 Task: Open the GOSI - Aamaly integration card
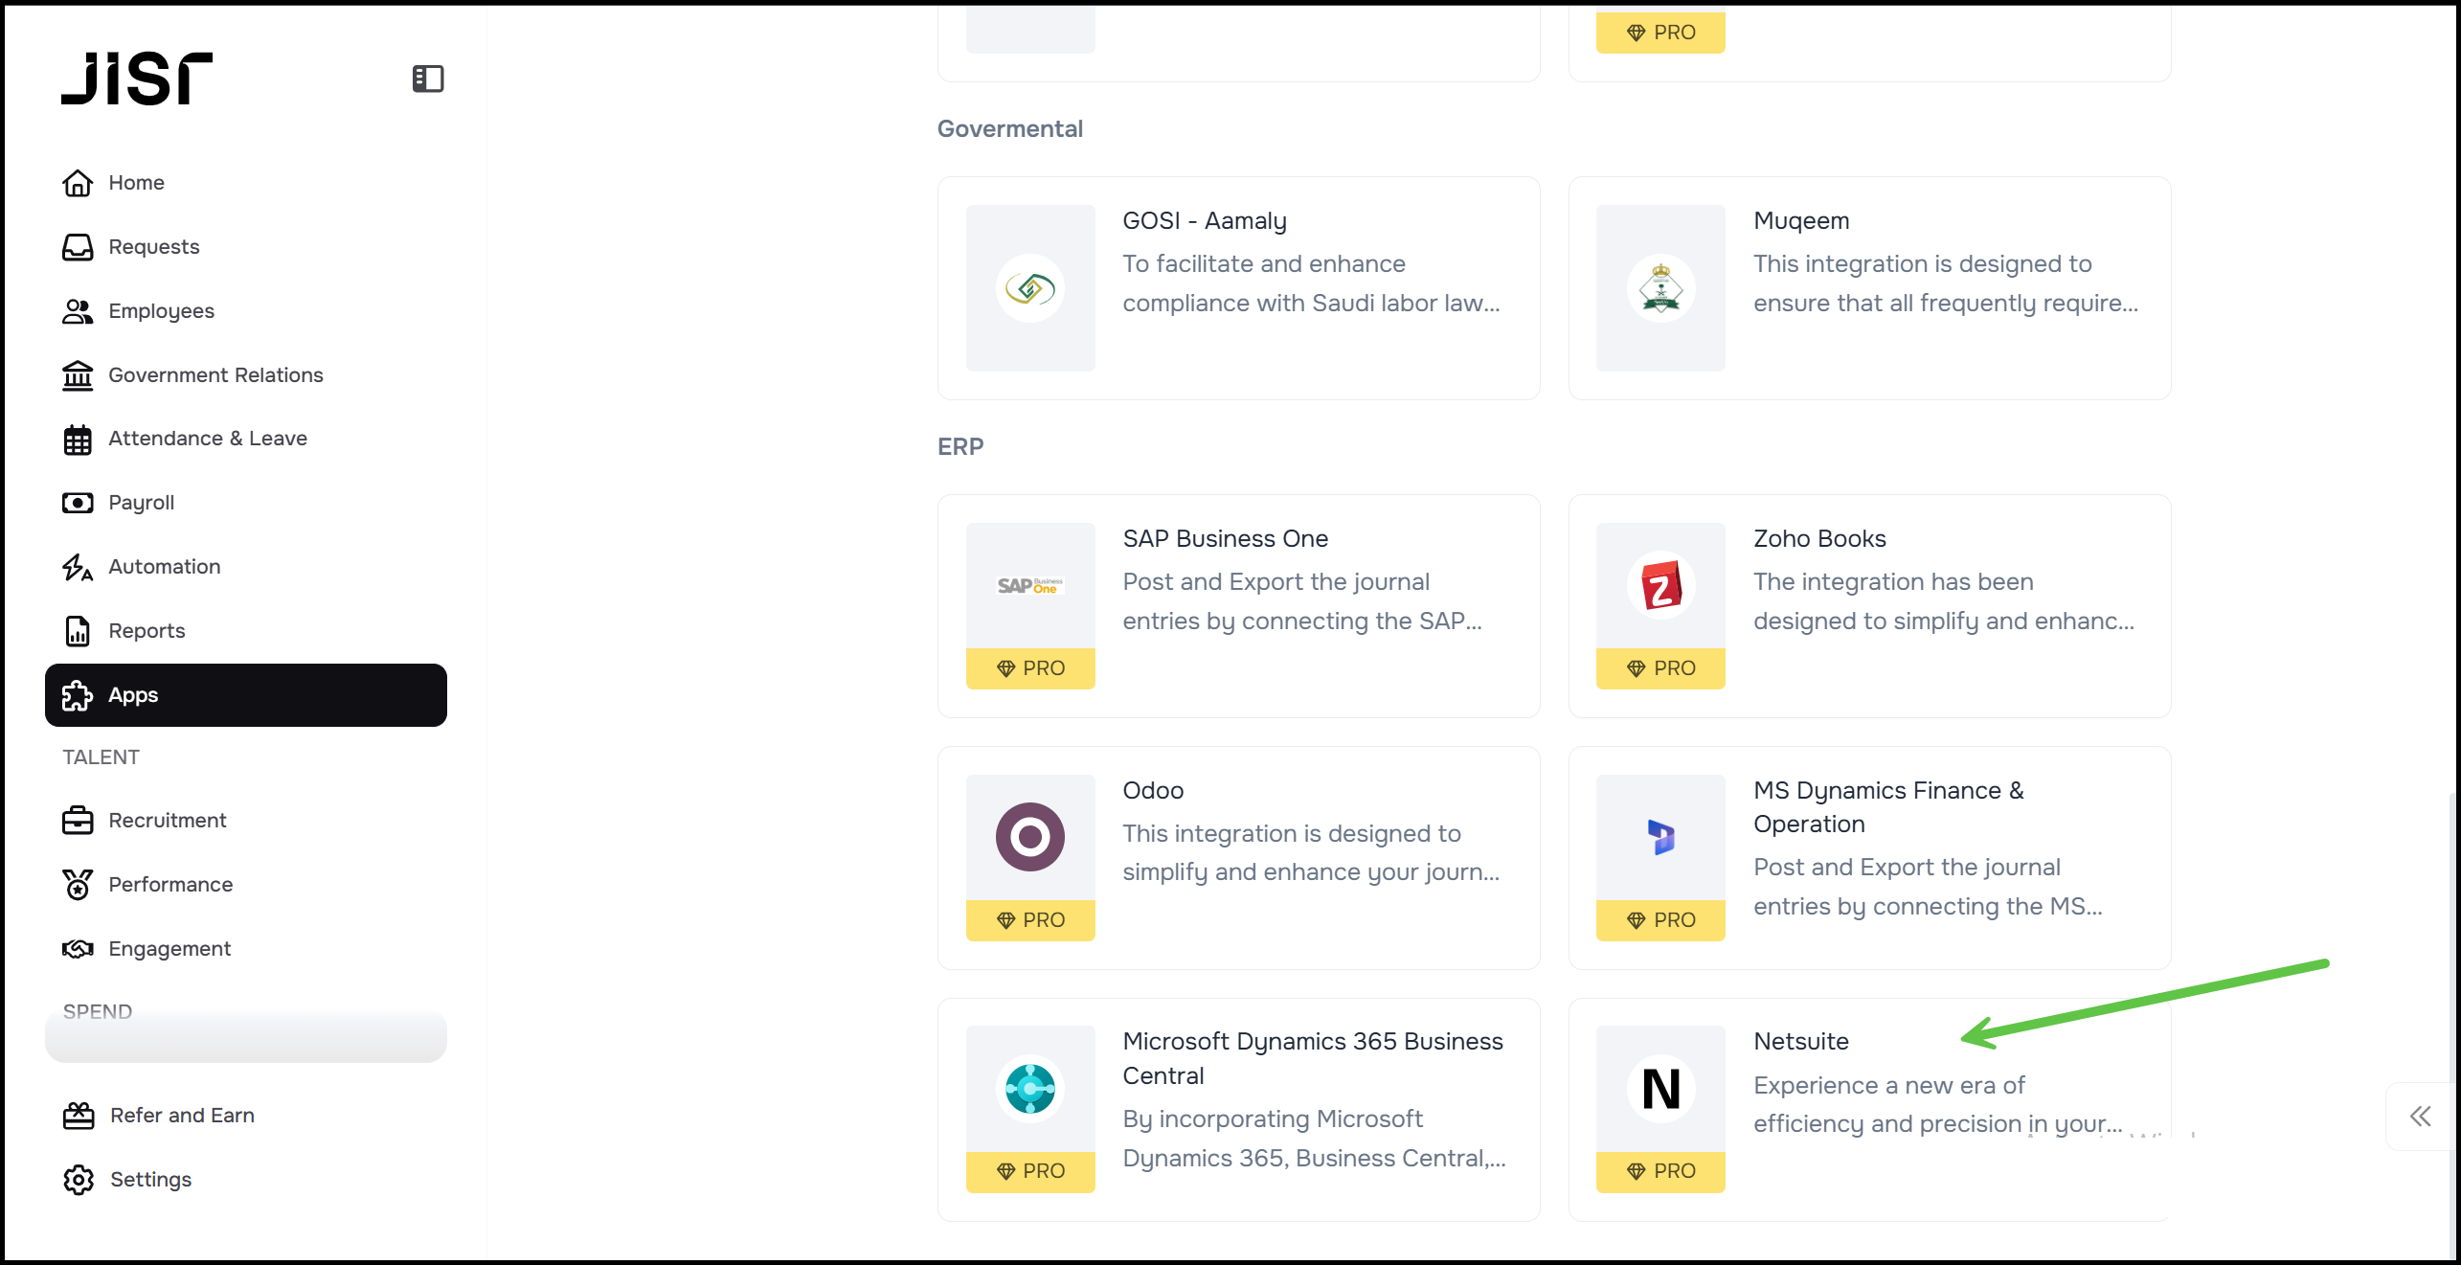point(1238,288)
